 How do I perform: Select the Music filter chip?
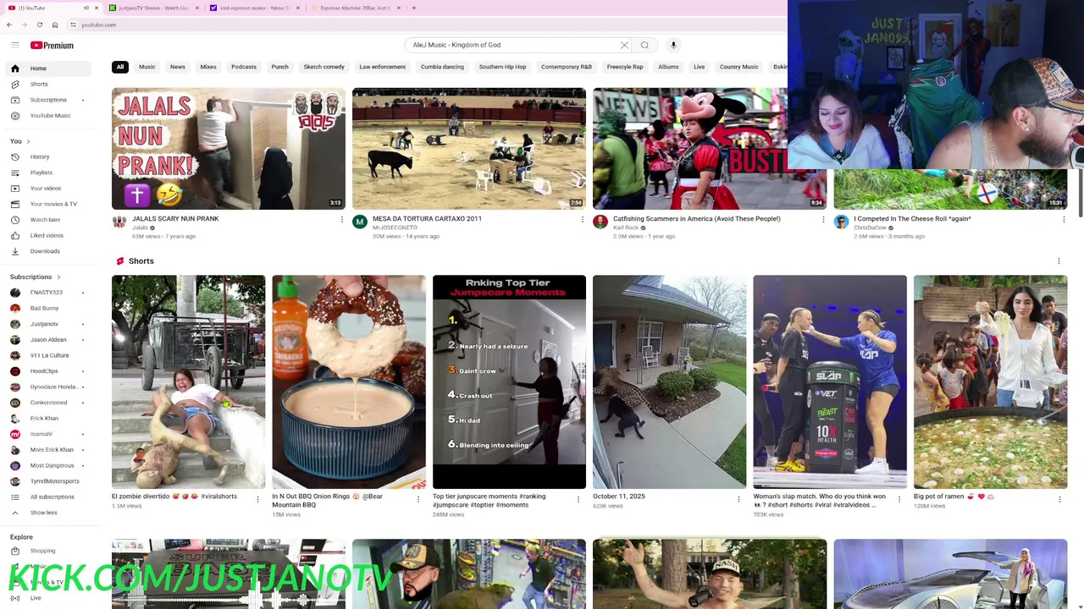147,67
